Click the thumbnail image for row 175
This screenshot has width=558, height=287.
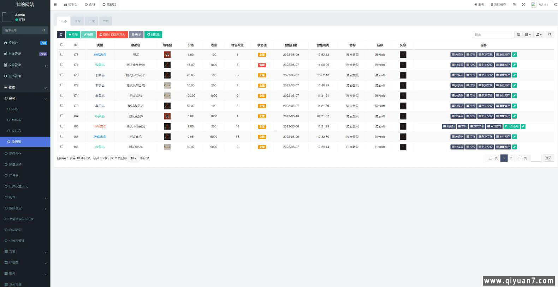click(x=167, y=55)
